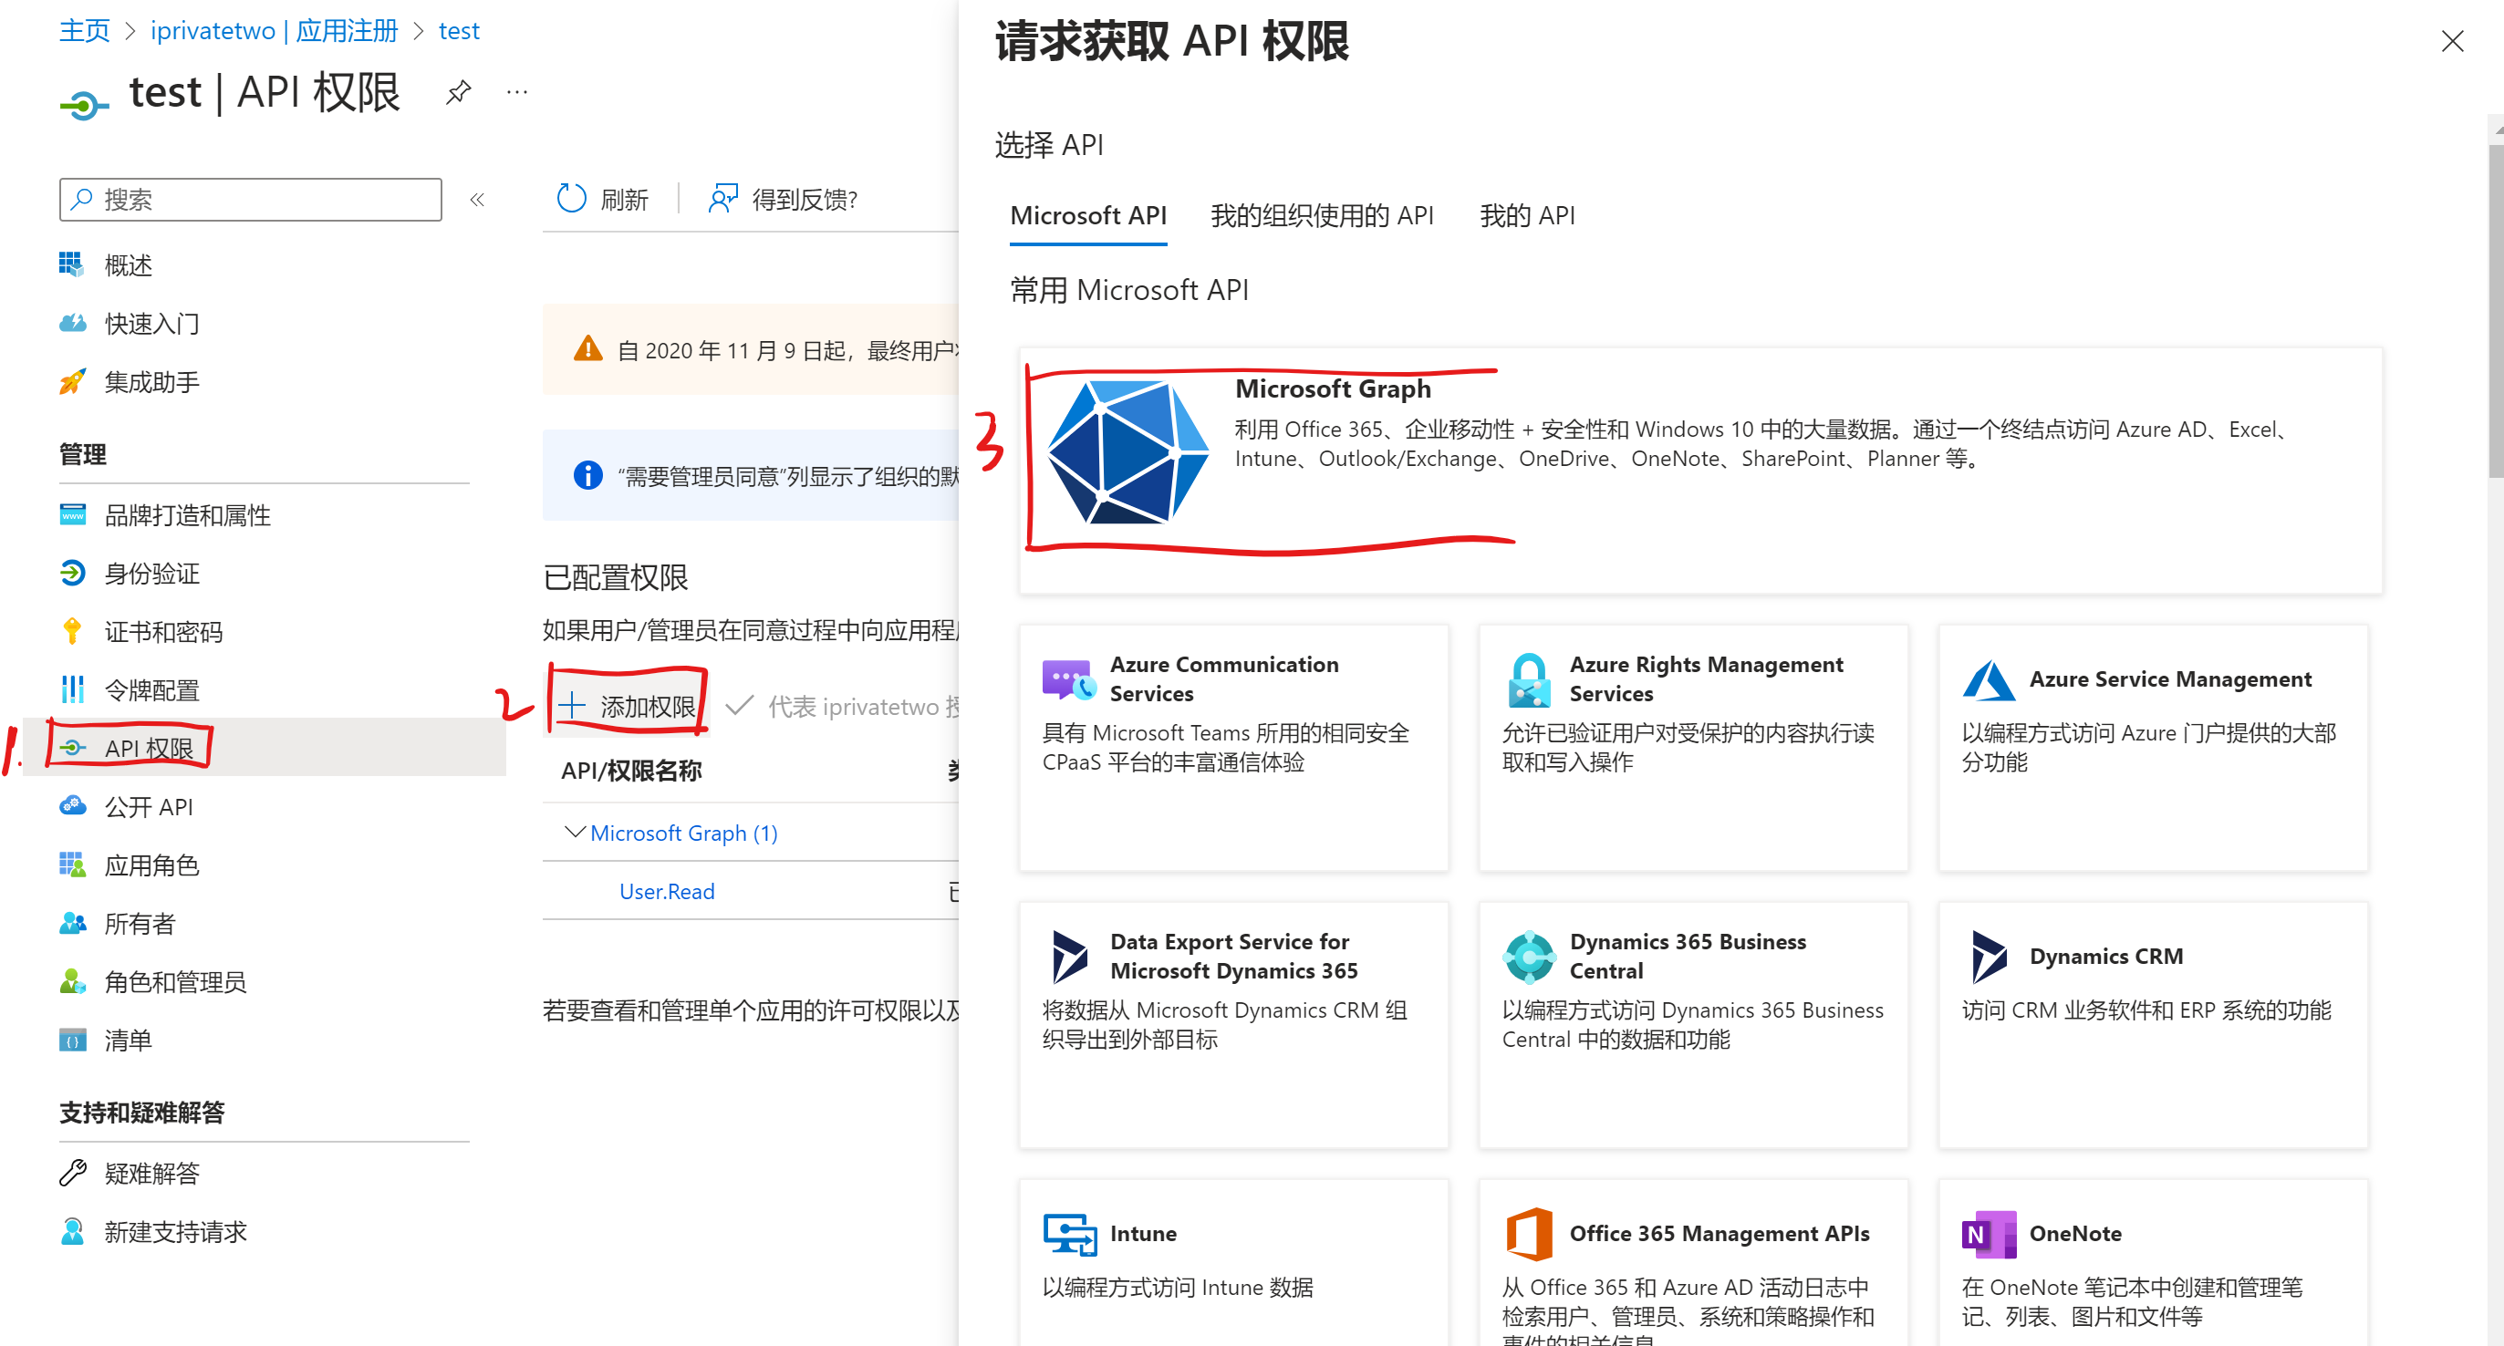Click the refresh icon labeled 刷新
This screenshot has height=1346, width=2504.
coord(572,198)
